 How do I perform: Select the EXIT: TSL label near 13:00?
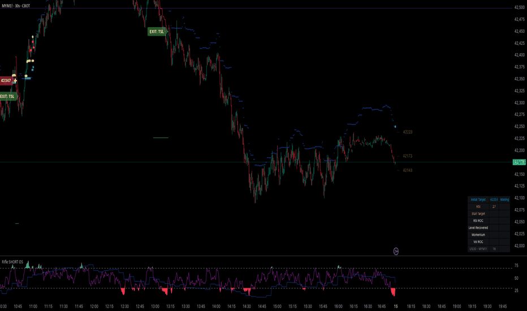(x=157, y=32)
